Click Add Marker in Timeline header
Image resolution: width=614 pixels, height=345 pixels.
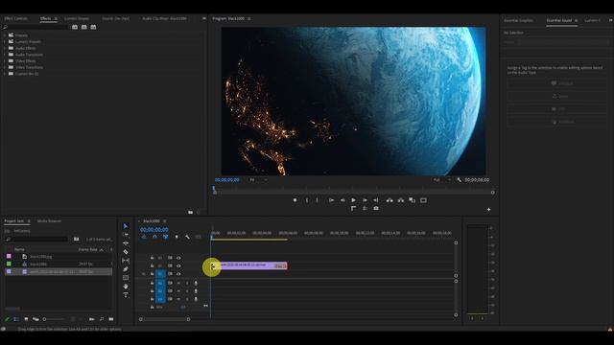tap(177, 237)
